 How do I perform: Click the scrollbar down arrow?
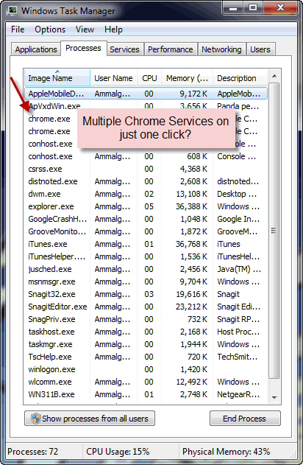[x=274, y=397]
